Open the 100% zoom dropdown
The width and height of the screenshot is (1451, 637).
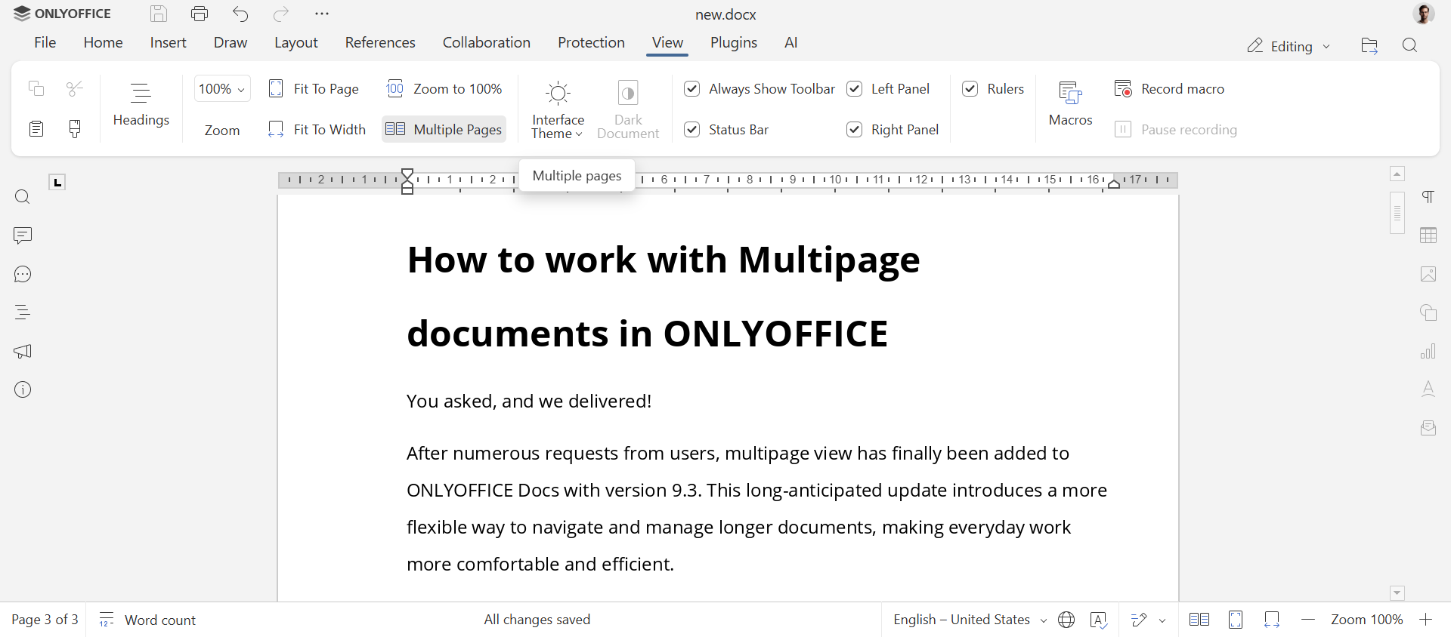point(222,89)
